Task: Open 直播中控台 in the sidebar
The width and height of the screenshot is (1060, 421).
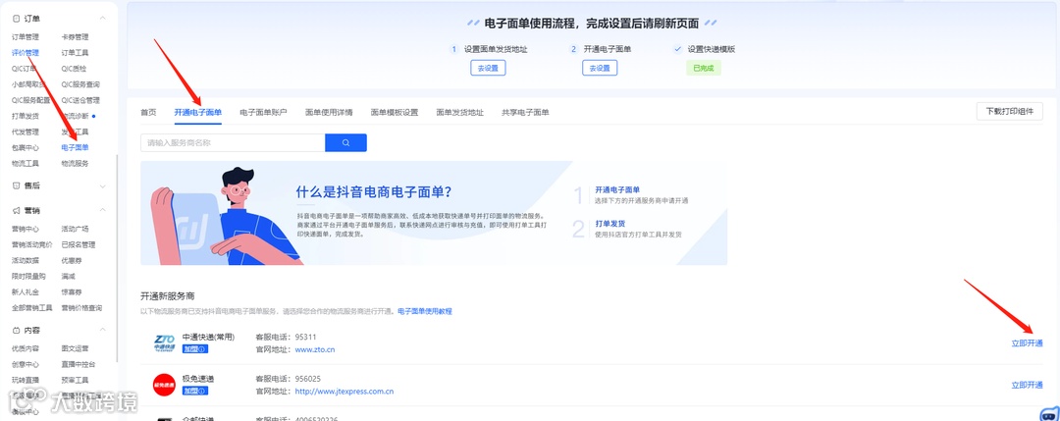Action: pos(78,364)
